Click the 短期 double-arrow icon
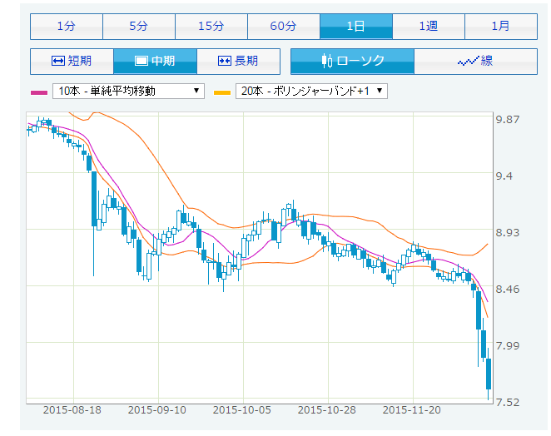Viewport: 551px width, 436px height. click(58, 61)
